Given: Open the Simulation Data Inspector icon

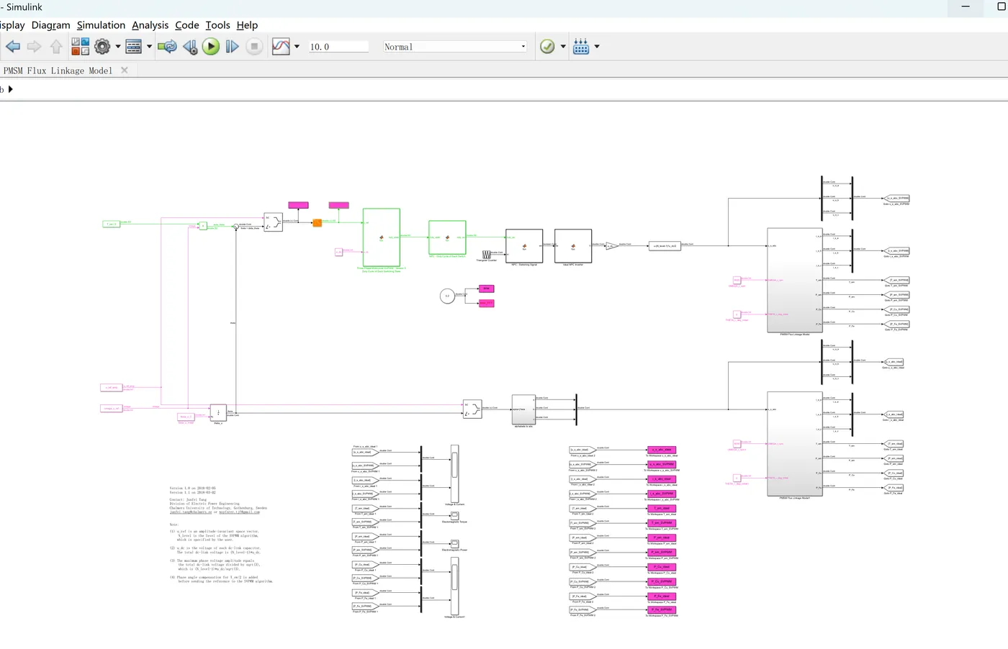Looking at the screenshot, I should 281,47.
